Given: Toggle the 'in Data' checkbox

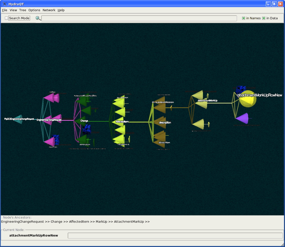Looking at the screenshot, I should pyautogui.click(x=264, y=18).
